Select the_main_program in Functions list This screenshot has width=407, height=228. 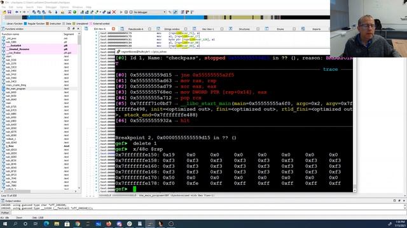(x=16, y=89)
